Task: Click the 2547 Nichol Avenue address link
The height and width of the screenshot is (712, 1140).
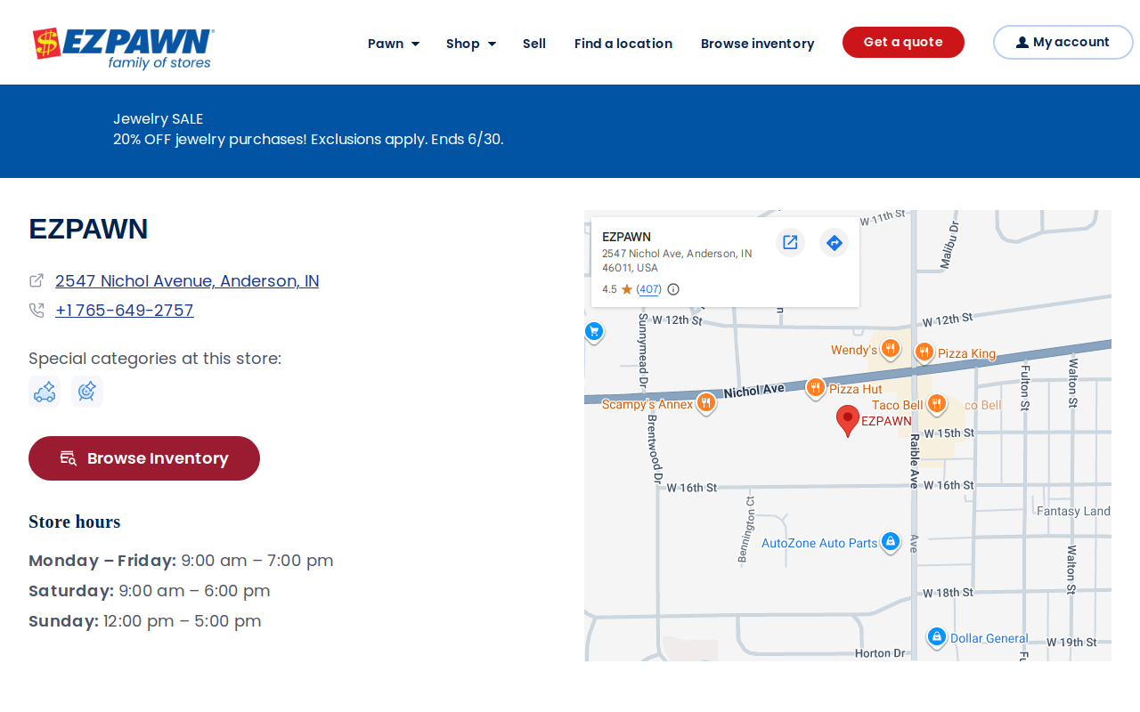Action: tap(187, 281)
